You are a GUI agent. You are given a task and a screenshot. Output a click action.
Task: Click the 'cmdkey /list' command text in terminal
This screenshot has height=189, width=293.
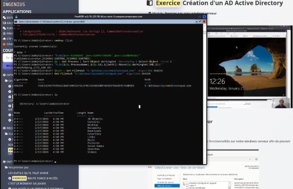[63, 41]
